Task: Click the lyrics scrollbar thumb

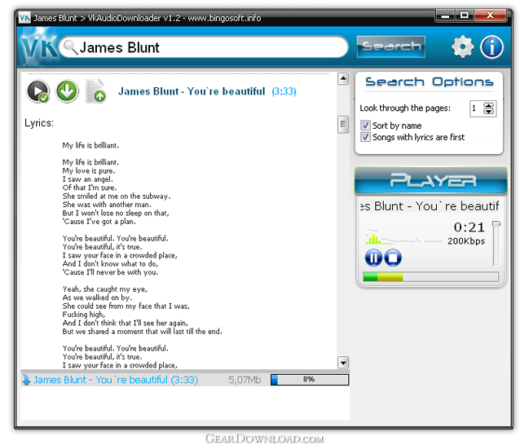Action: [x=343, y=125]
